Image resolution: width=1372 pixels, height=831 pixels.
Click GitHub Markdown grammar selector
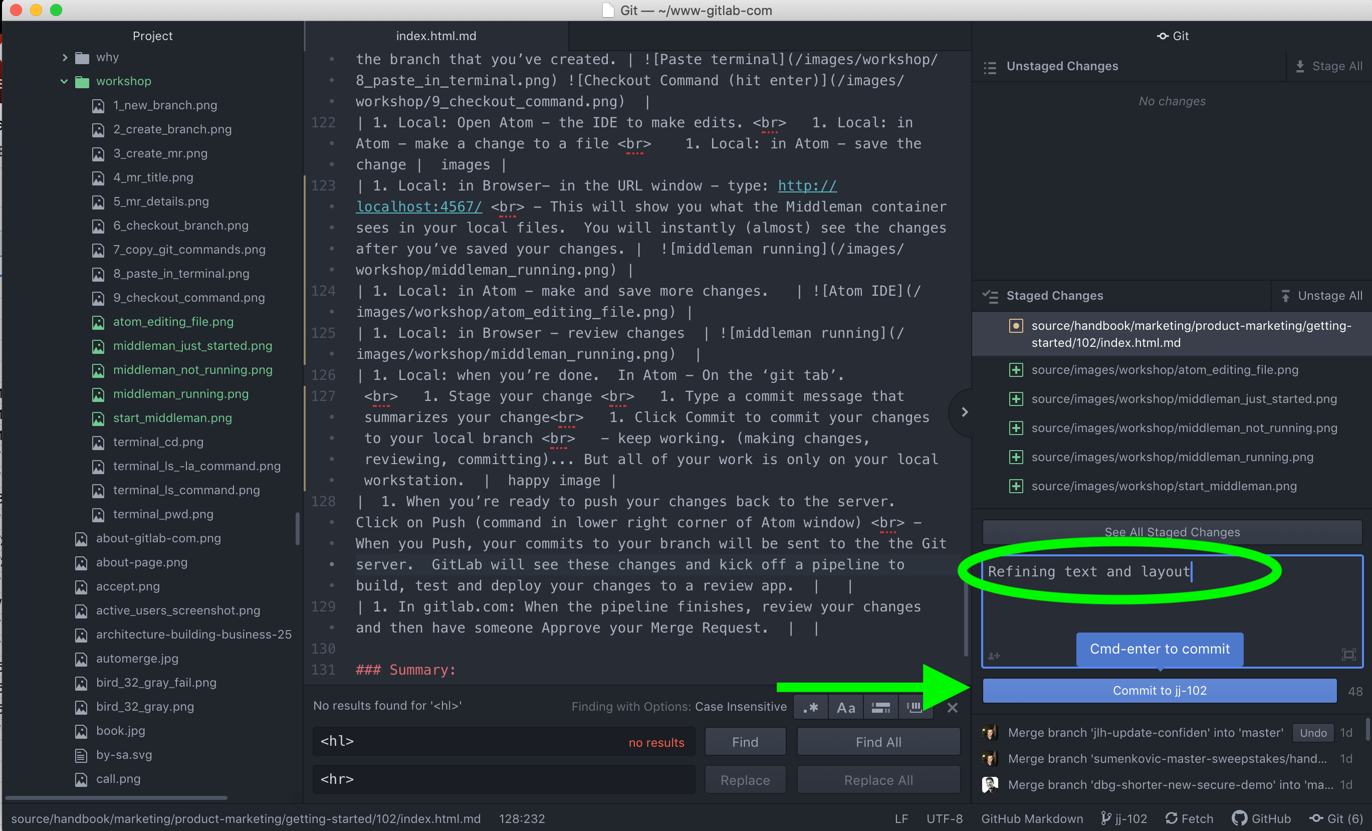pyautogui.click(x=1032, y=819)
